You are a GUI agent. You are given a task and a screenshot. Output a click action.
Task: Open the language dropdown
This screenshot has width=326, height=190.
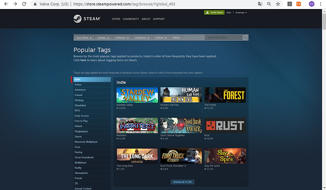pos(241,13)
